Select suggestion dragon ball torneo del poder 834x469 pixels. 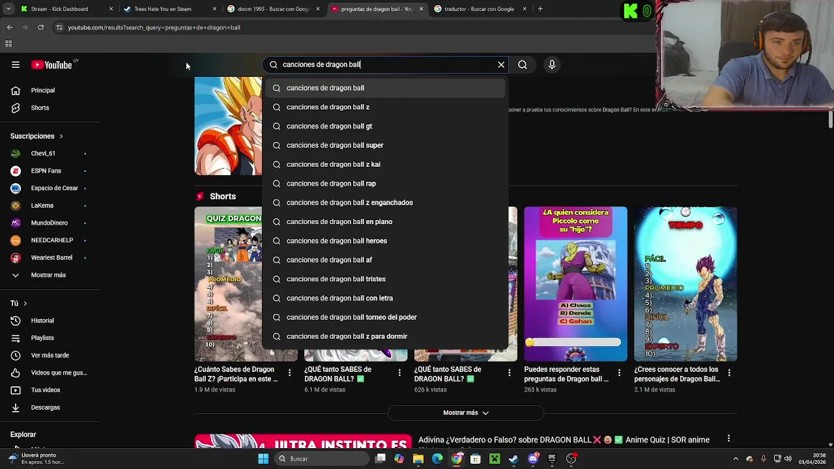click(384, 317)
